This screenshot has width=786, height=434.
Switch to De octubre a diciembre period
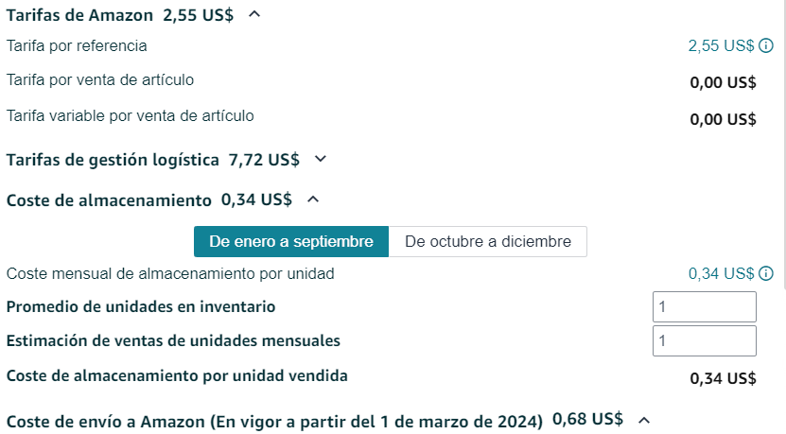point(488,241)
